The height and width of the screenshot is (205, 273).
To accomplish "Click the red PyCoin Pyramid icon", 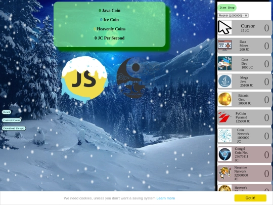I will click(x=225, y=117).
